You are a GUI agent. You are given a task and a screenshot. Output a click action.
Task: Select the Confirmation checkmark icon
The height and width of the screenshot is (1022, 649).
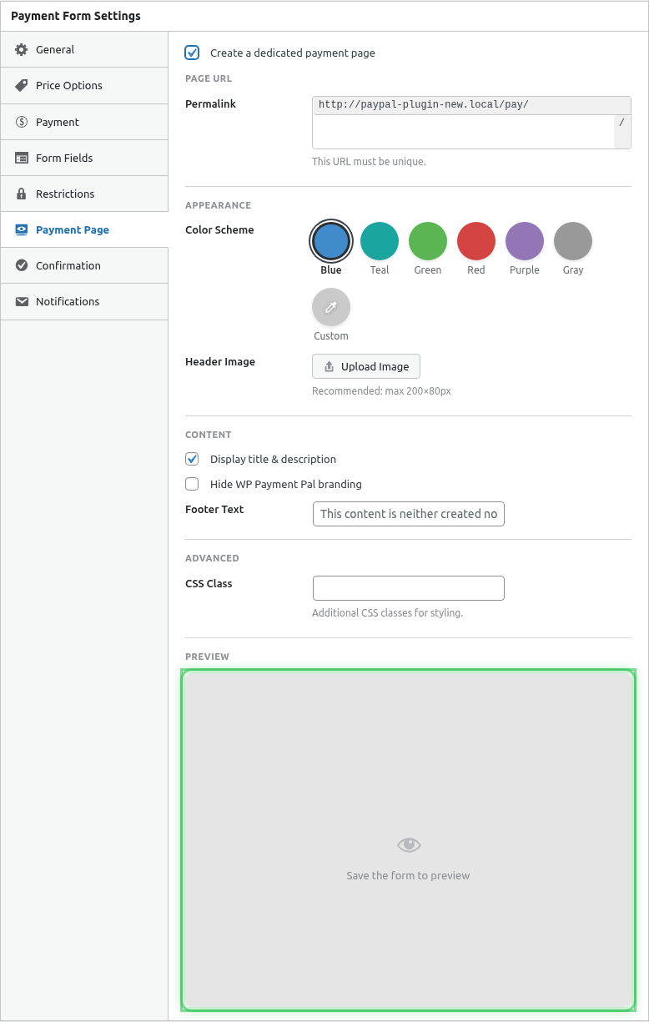[x=23, y=265]
